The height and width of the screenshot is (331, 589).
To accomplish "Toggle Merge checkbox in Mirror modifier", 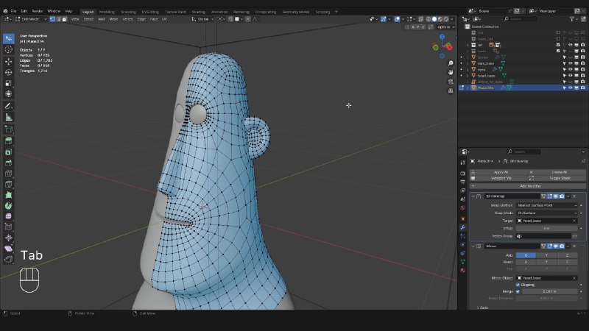I will point(518,291).
